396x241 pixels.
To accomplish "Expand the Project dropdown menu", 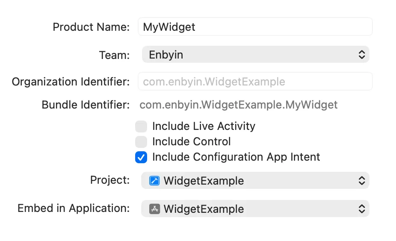I will pyautogui.click(x=255, y=181).
